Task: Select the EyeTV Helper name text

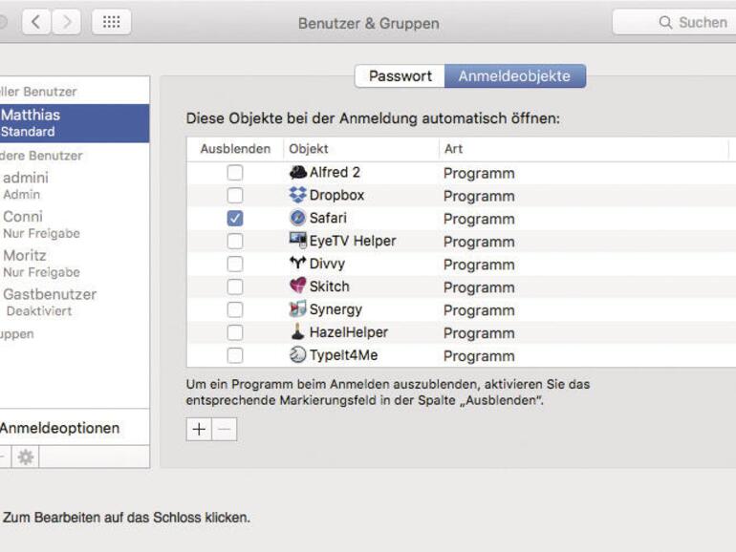Action: [353, 241]
